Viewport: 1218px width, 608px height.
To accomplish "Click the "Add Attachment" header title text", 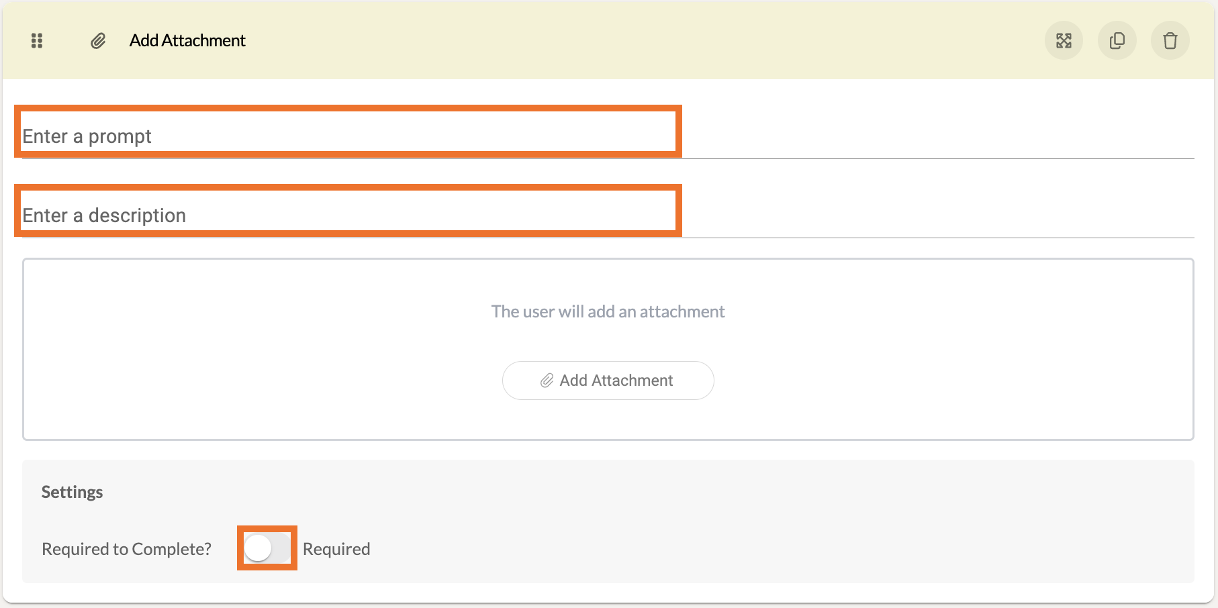I will [187, 41].
